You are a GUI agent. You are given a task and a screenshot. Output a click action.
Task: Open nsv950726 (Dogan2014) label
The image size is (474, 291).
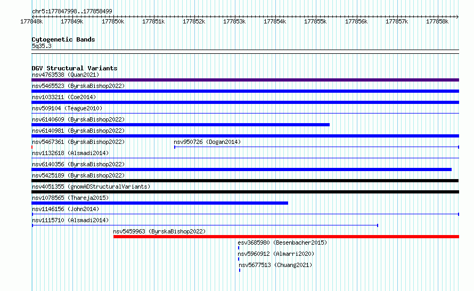tap(207, 142)
